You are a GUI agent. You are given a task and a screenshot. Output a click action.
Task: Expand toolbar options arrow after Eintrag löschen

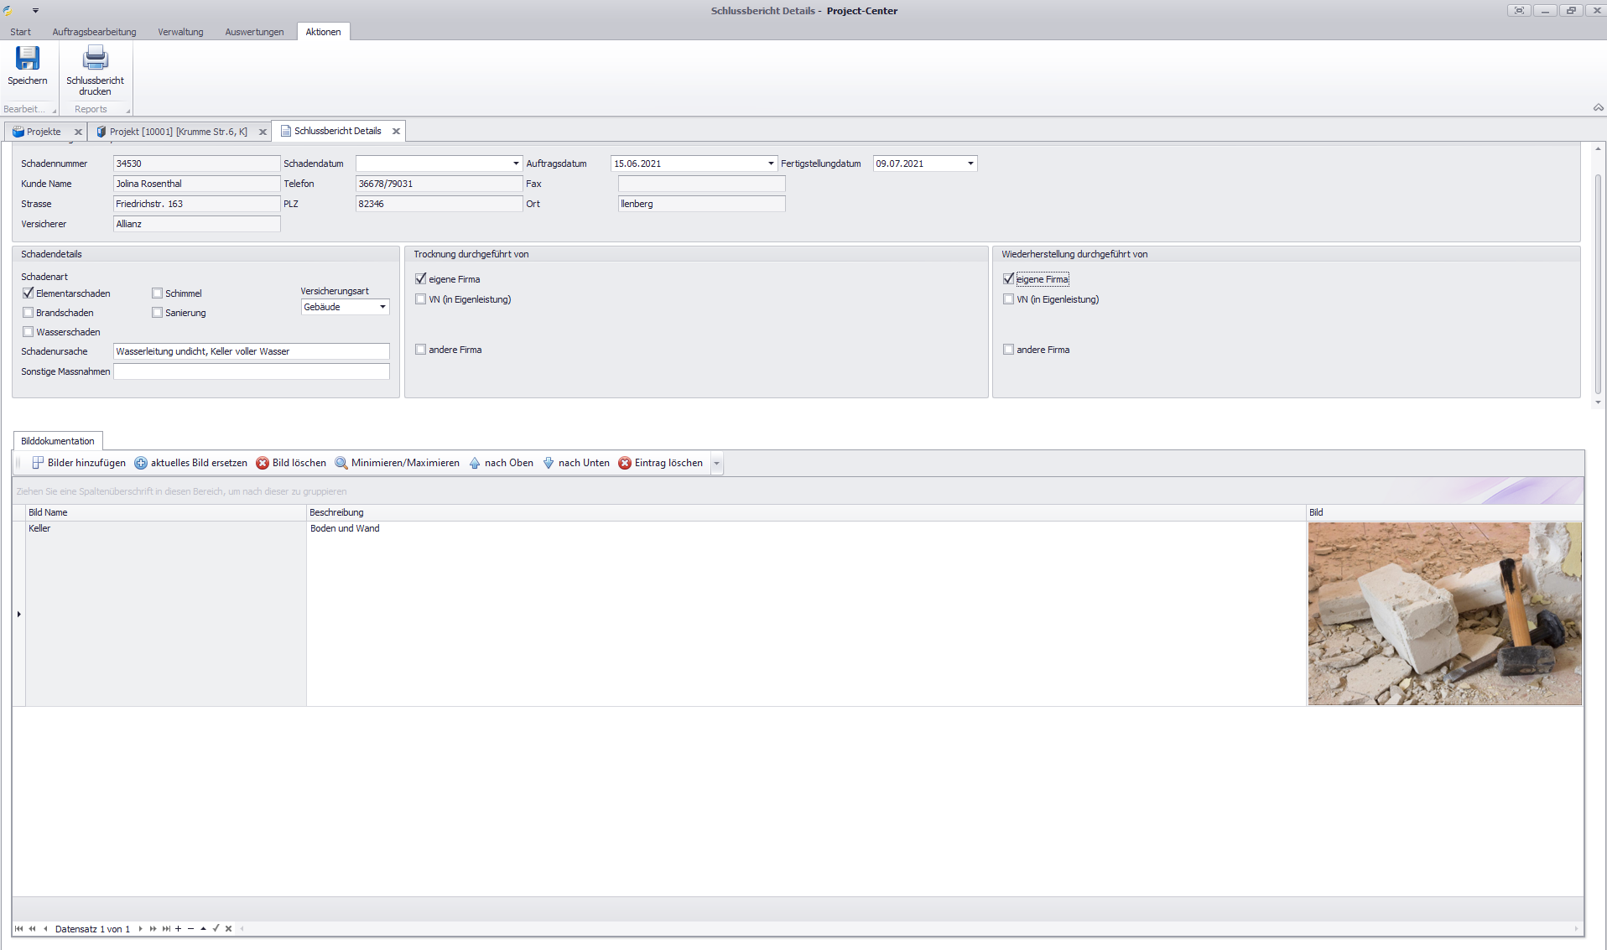716,463
